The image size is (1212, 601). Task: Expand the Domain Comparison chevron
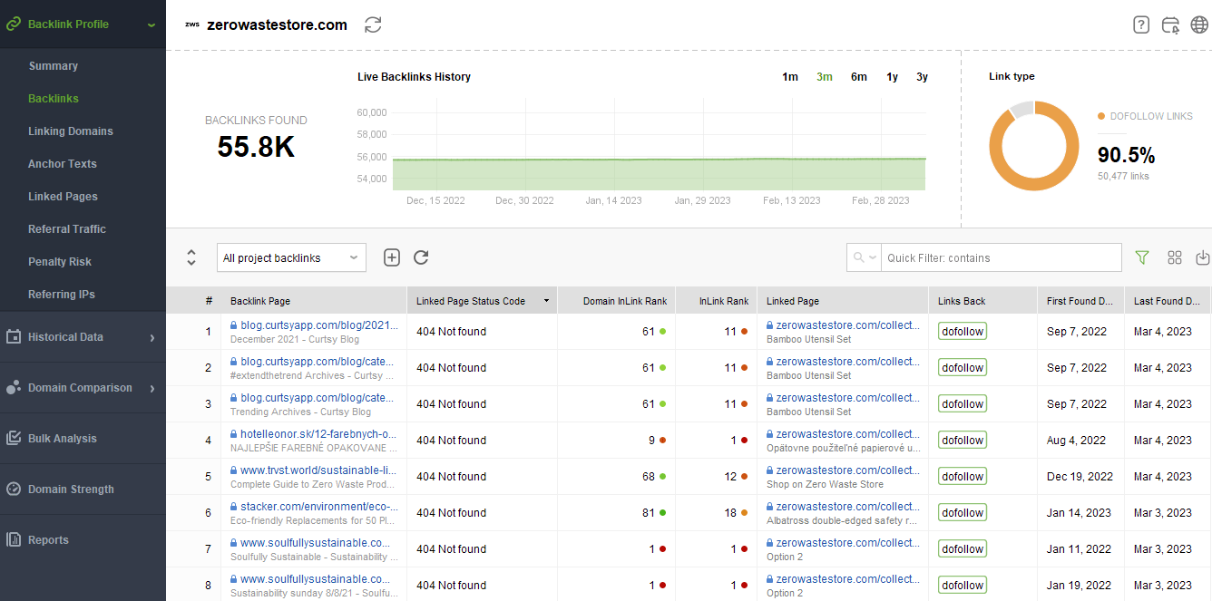point(152,388)
